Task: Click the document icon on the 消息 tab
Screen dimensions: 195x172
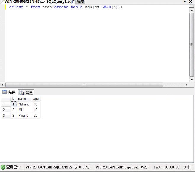Action: (22, 93)
